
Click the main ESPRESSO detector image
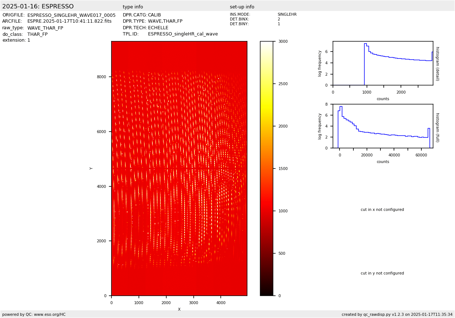179,168
